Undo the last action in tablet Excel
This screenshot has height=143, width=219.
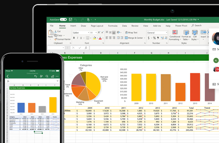click(x=75, y=19)
